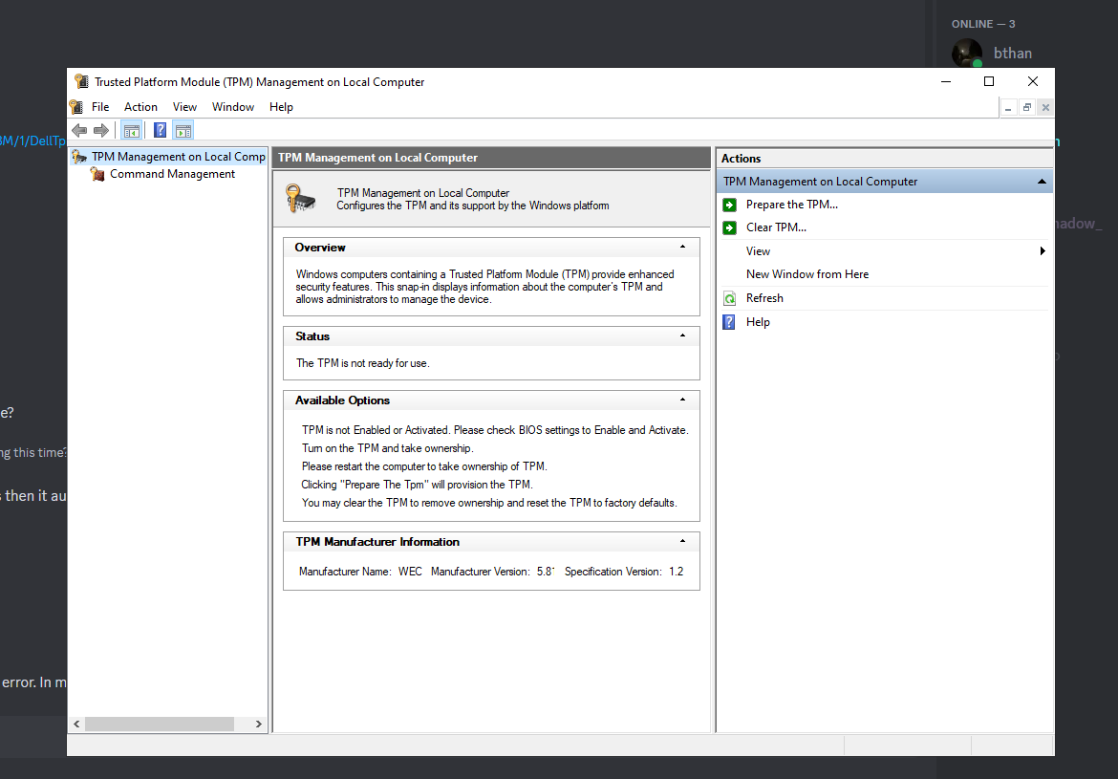
Task: Select Command Management tree node
Action: (x=173, y=174)
